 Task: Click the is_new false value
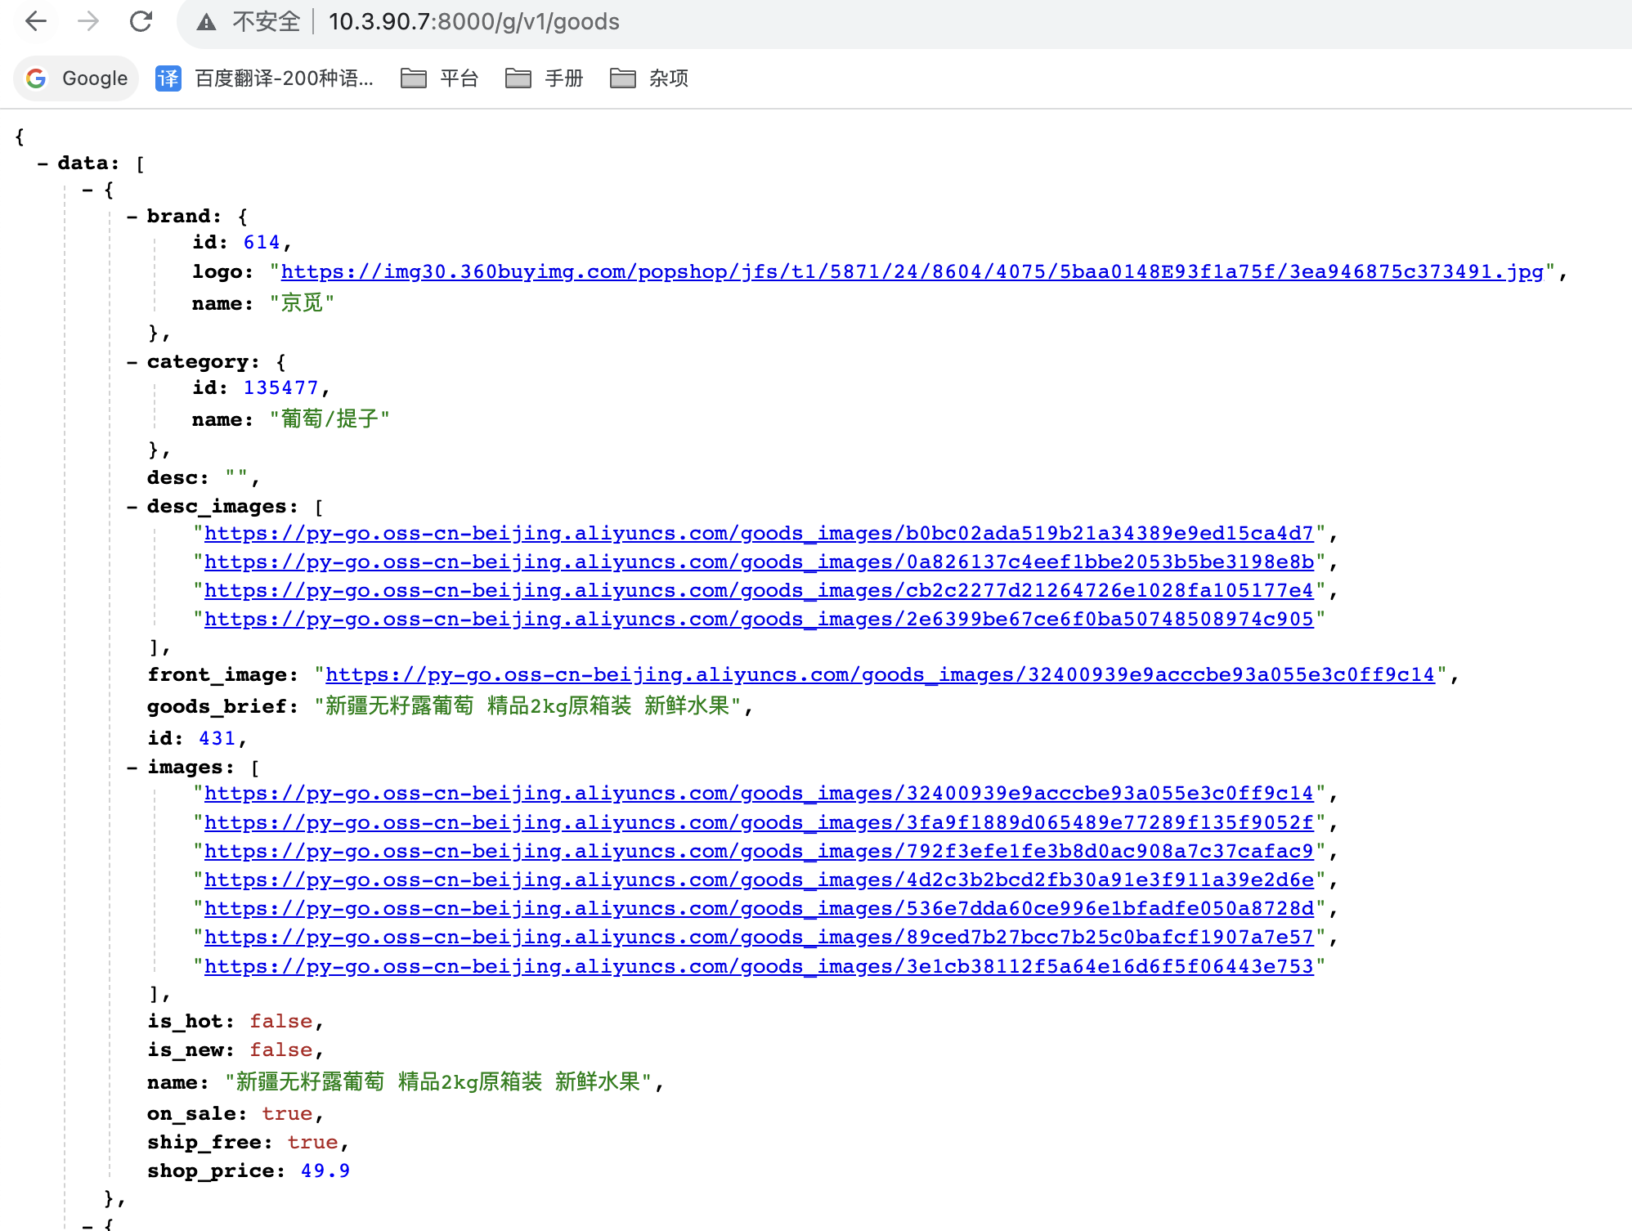point(281,1050)
